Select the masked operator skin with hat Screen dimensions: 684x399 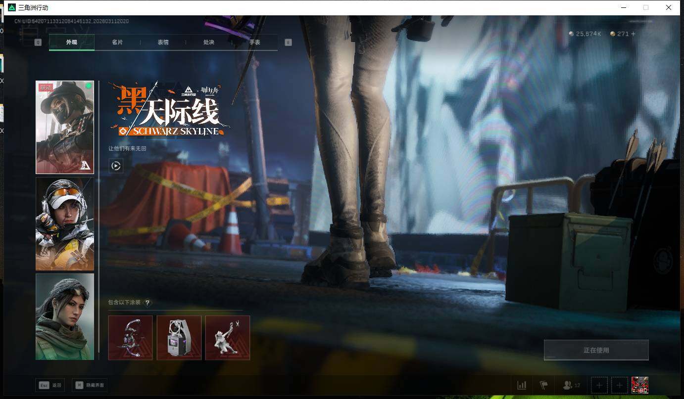pos(65,128)
